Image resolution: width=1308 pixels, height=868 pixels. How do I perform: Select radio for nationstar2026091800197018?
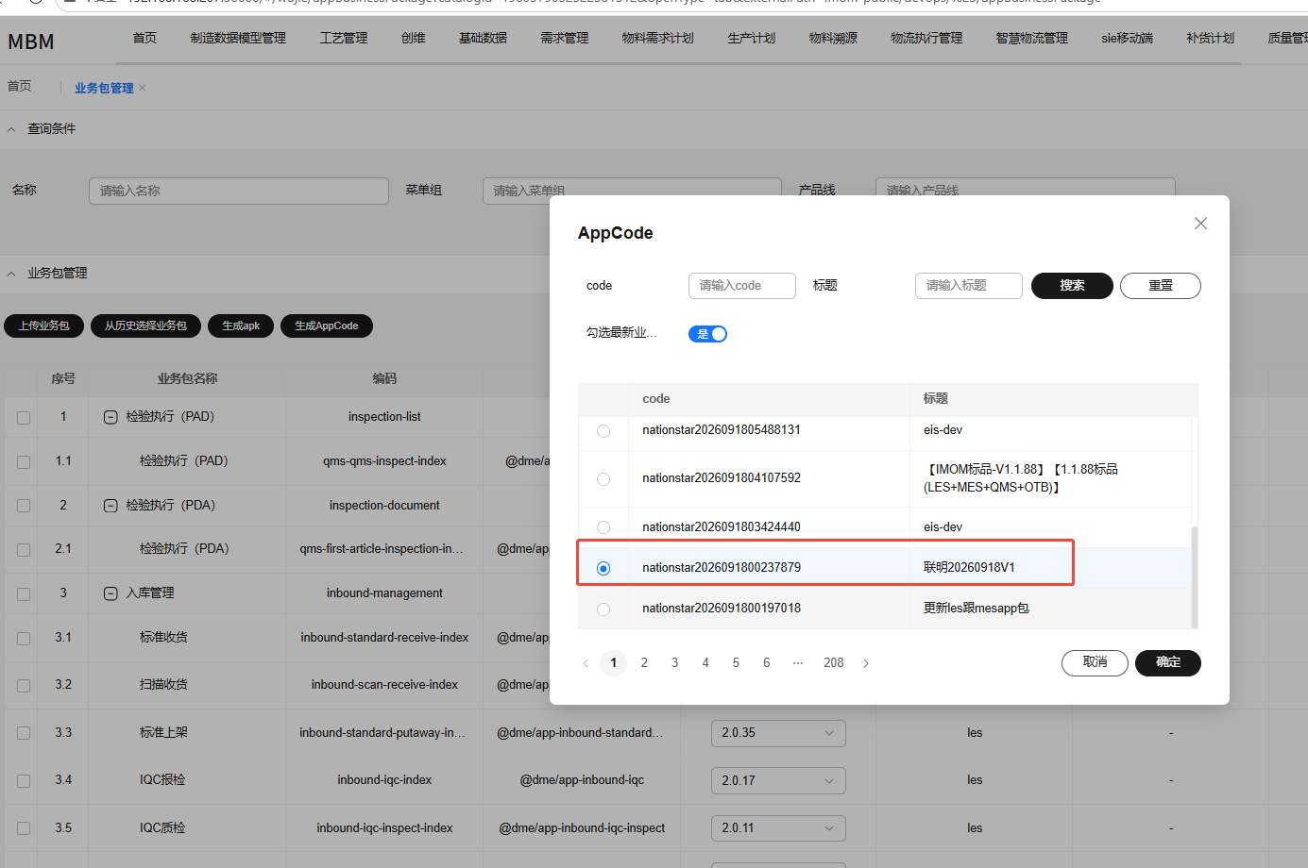603,609
